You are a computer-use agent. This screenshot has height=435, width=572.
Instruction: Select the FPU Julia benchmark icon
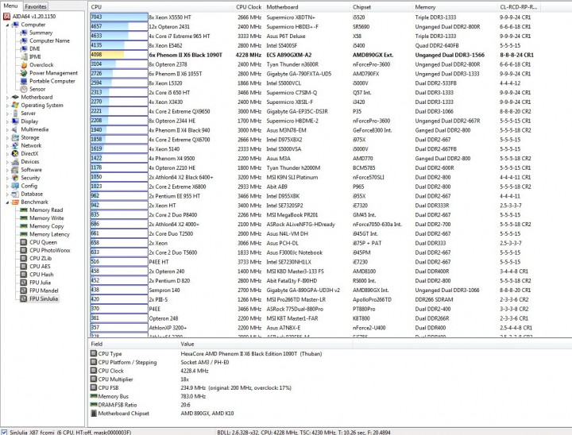(x=24, y=283)
